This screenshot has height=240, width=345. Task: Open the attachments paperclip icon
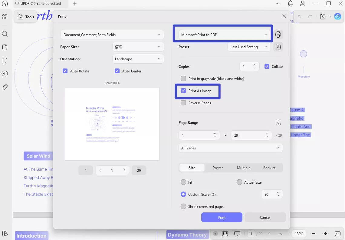(x=5, y=87)
